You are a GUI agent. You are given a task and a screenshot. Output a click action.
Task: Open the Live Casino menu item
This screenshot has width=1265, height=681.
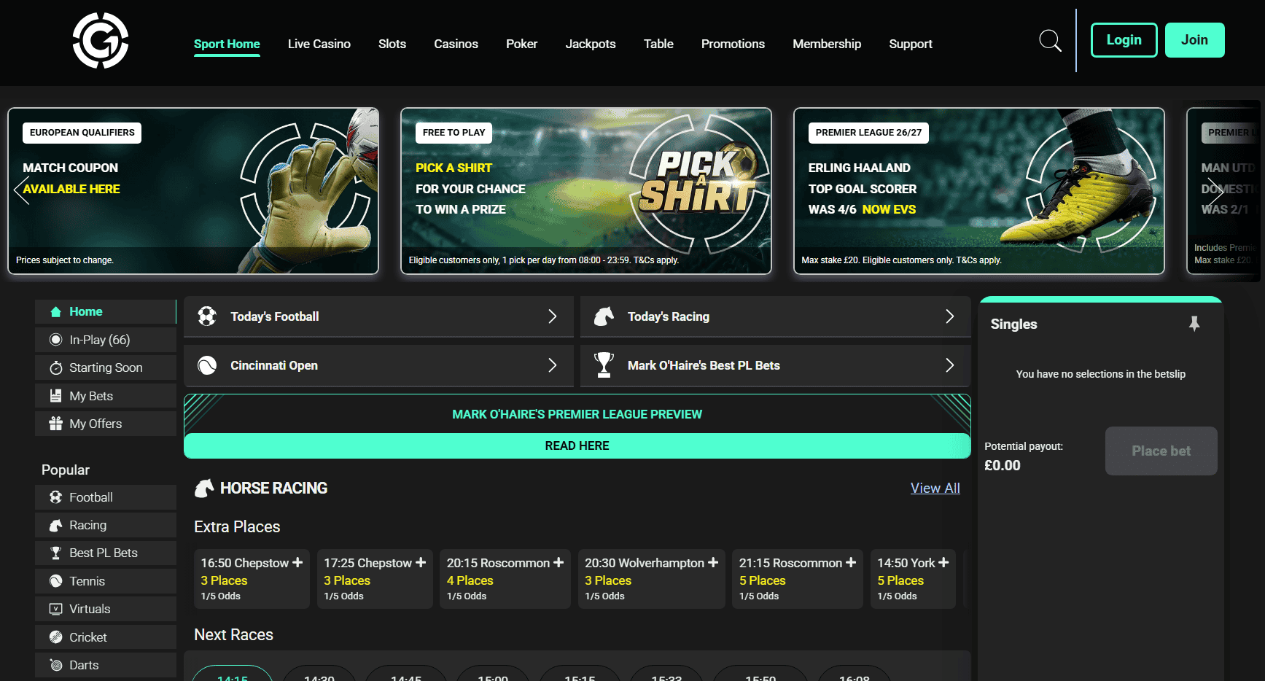pos(319,44)
